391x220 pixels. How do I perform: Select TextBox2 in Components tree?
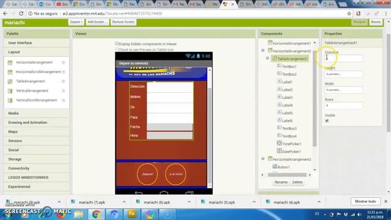coord(289,75)
